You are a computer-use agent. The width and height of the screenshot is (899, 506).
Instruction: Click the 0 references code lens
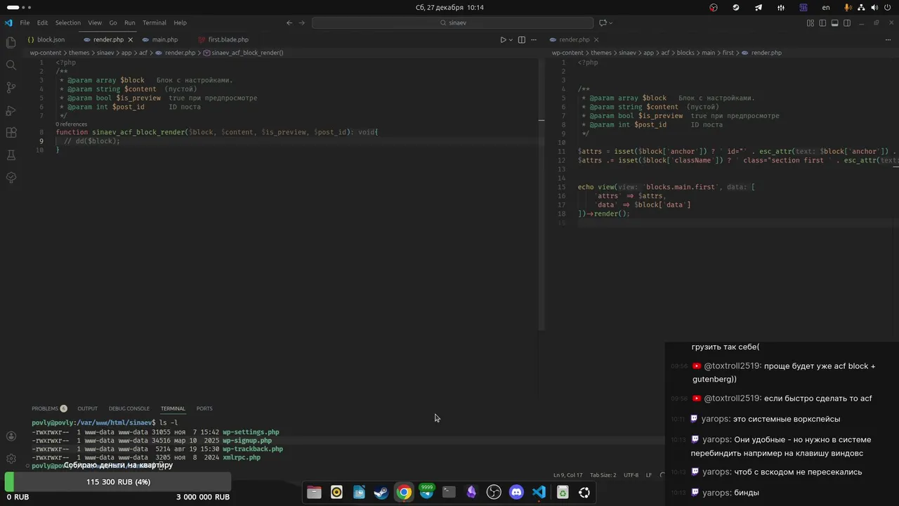[x=72, y=124]
